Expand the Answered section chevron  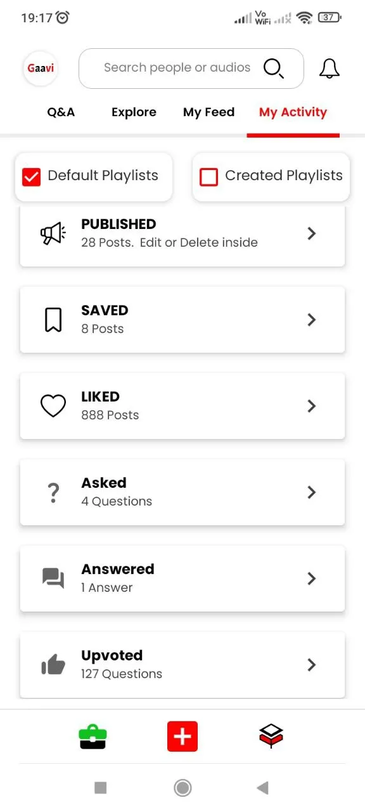point(311,579)
